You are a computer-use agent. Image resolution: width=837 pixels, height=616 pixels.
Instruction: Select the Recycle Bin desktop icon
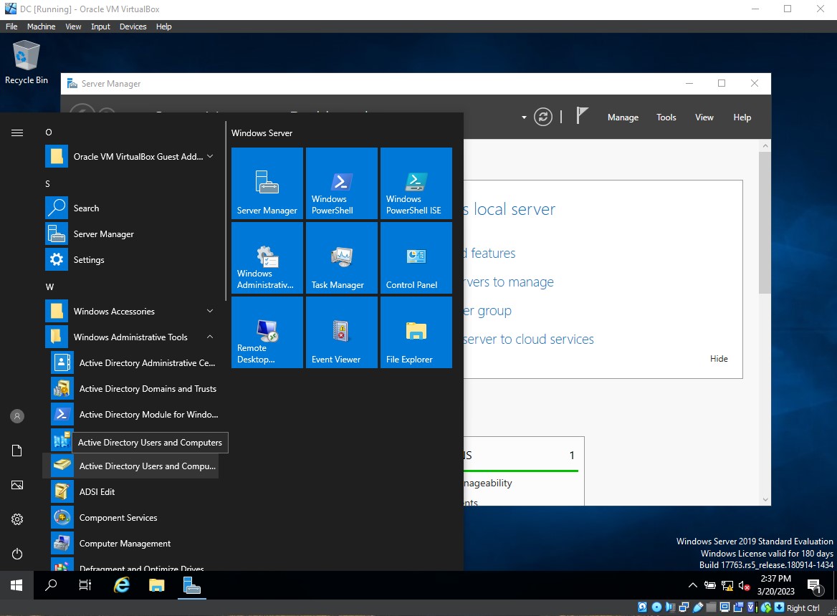tap(26, 62)
